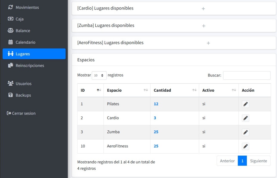Click the Cerrar sesion link

pos(21,113)
